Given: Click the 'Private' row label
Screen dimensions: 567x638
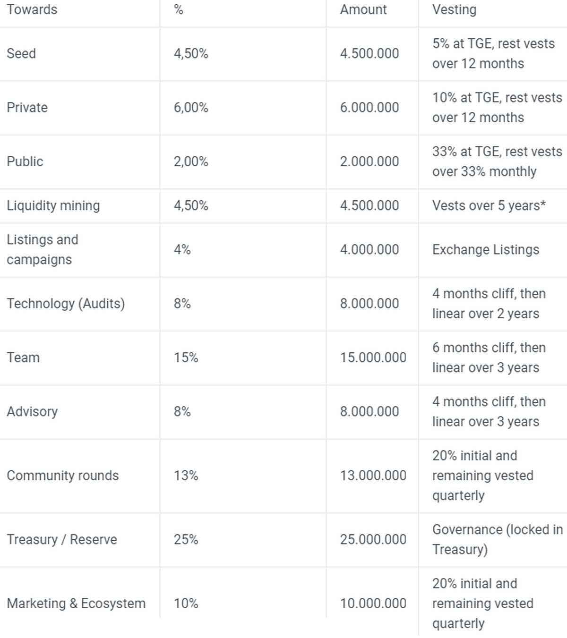Looking at the screenshot, I should click(27, 108).
